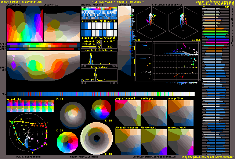Image resolution: width=235 pixels, height=159 pixels.
Task: Select the red/cyan complementary swatch
Action: pyautogui.click(x=154, y=113)
